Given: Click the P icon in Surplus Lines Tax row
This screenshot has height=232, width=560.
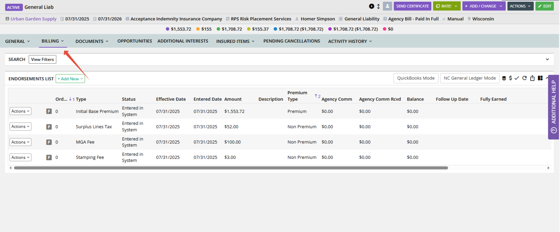Looking at the screenshot, I should [49, 127].
